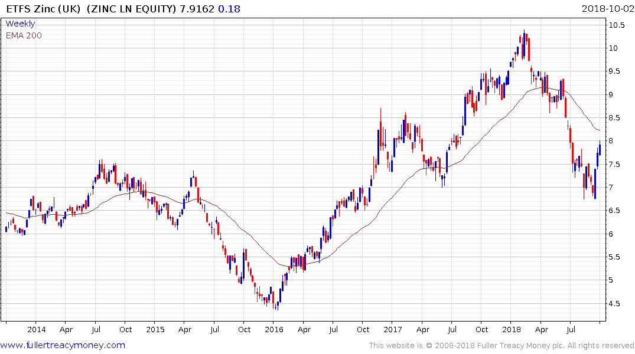This screenshot has width=635, height=354.
Task: Click the ZINC LN EQUITY ticker text
Action: pos(131,9)
